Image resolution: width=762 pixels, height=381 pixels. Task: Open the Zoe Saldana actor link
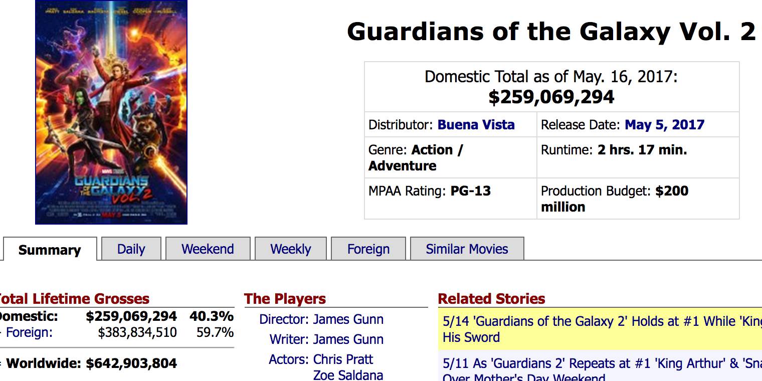pyautogui.click(x=348, y=375)
